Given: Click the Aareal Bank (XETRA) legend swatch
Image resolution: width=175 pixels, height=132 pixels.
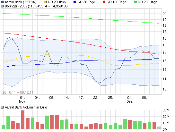Looking at the screenshot, I should click(x=2, y=2).
